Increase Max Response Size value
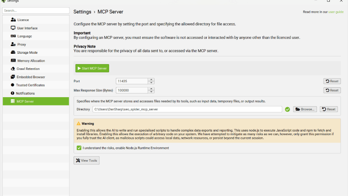The image size is (348, 196). point(151,89)
